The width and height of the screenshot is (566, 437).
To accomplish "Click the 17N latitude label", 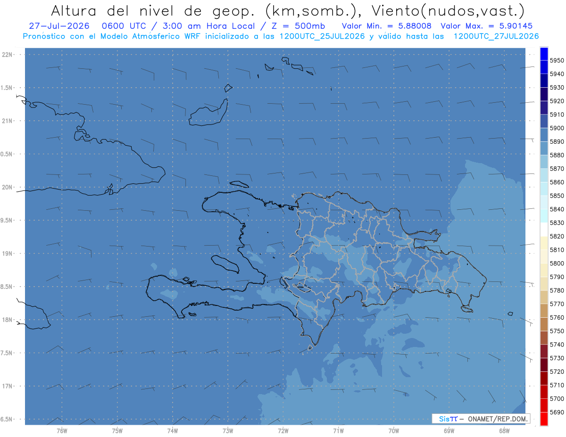I will click(7, 386).
